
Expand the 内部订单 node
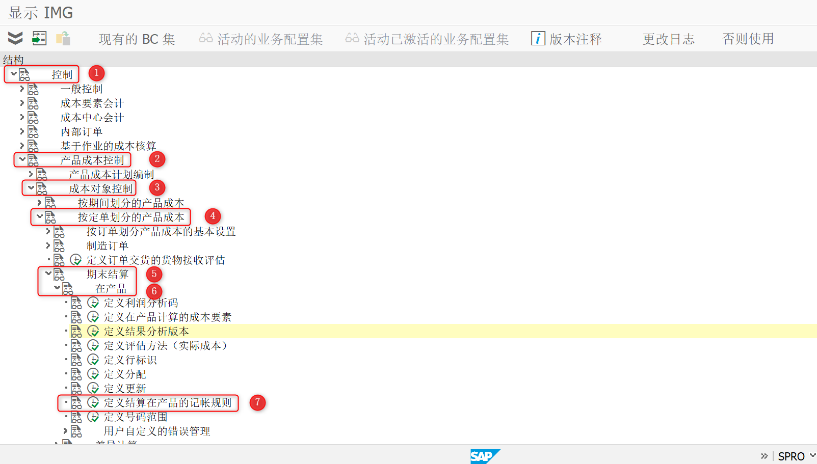pyautogui.click(x=22, y=131)
